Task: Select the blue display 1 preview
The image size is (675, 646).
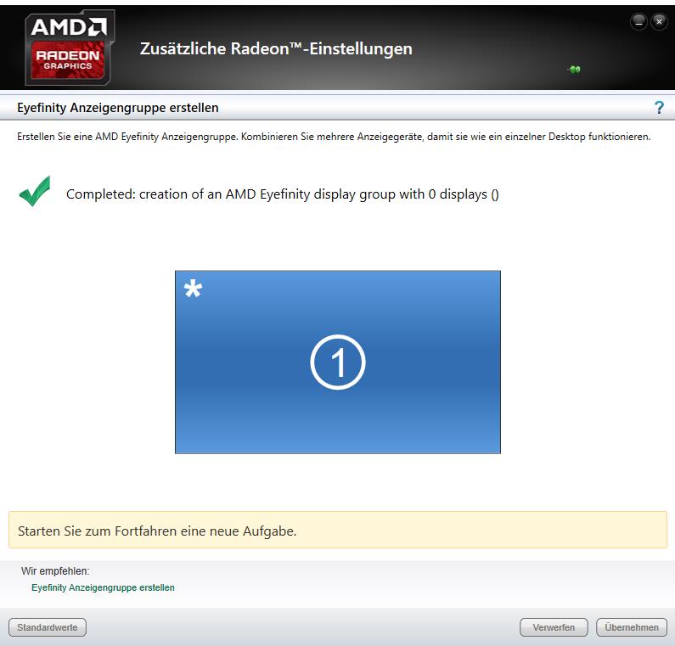Action: tap(338, 362)
